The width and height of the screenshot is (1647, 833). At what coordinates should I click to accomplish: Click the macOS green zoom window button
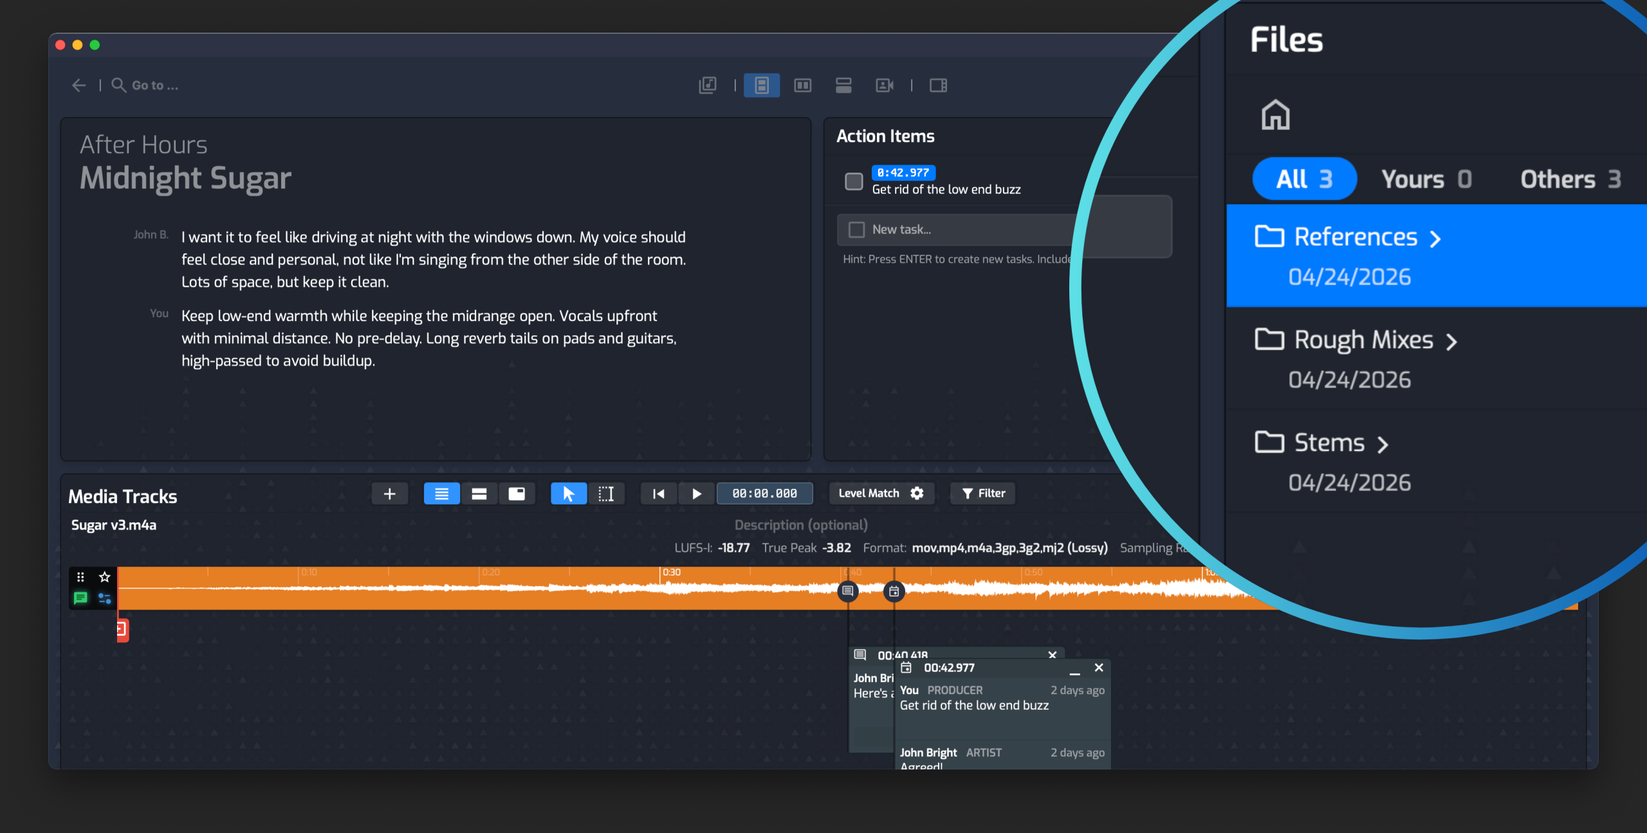point(95,45)
